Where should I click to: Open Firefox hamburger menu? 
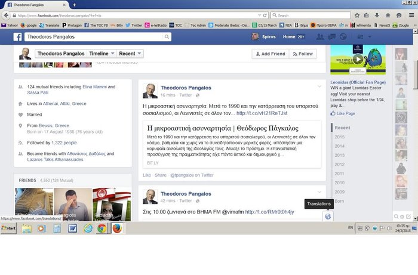(411, 16)
